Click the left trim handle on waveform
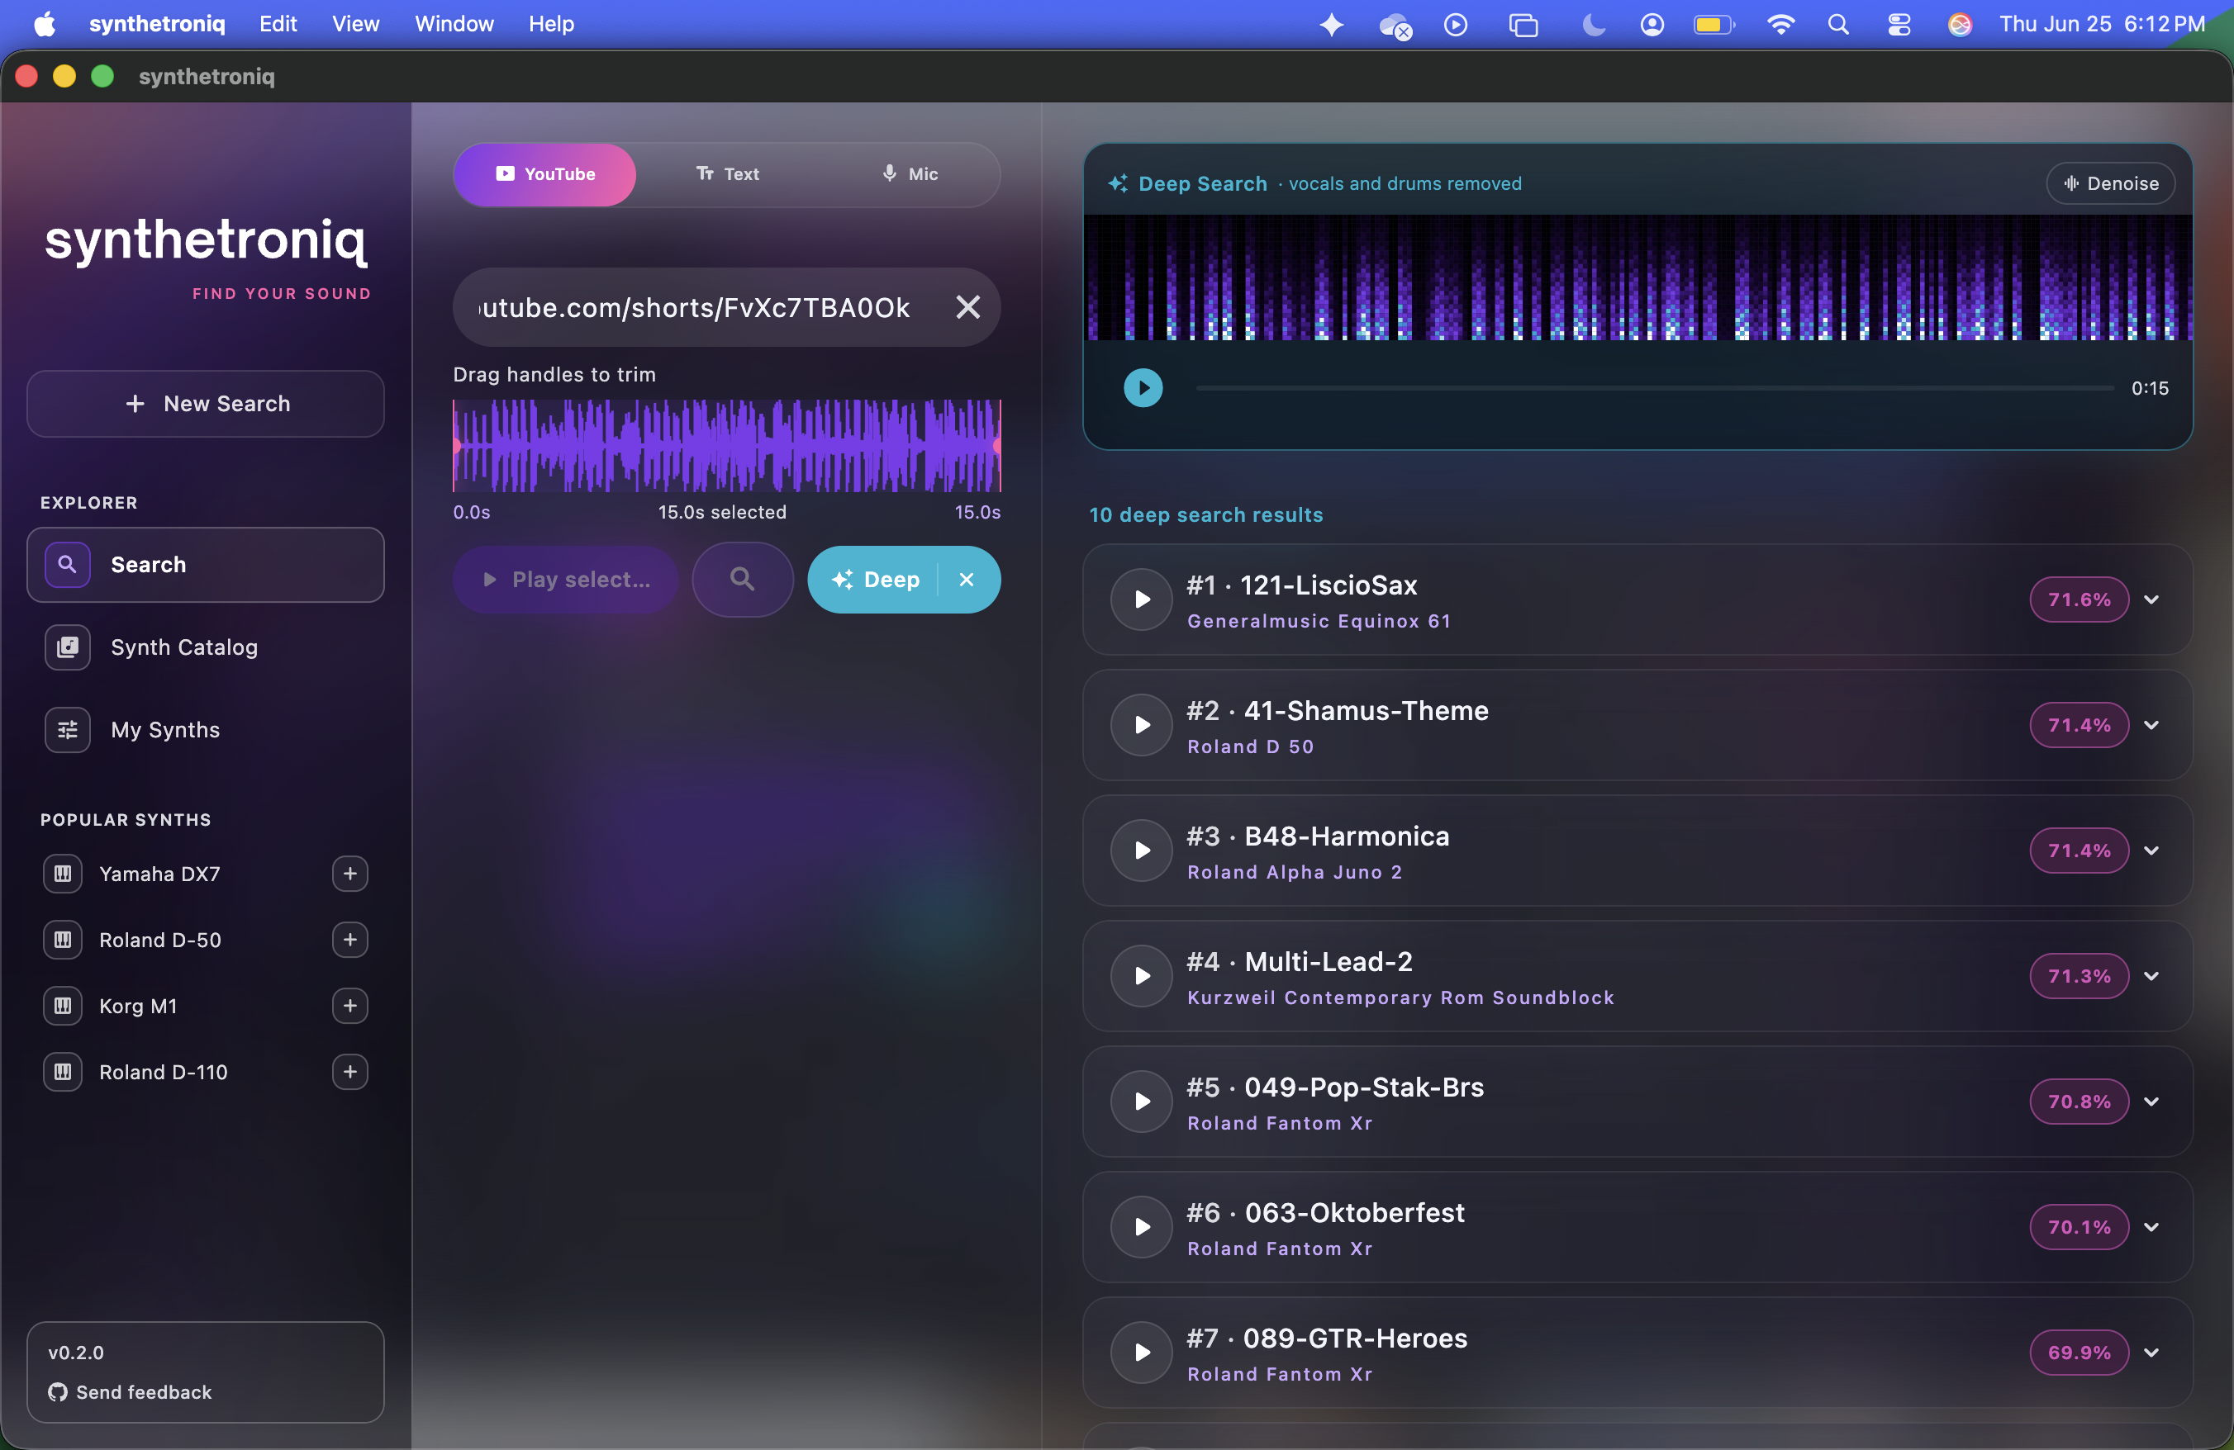The width and height of the screenshot is (2234, 1450). point(455,447)
